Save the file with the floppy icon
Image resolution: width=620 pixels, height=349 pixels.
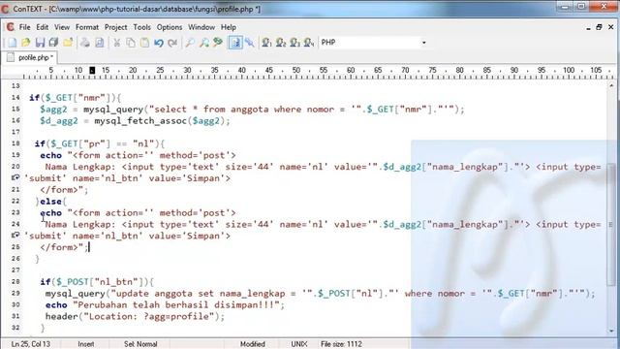(40, 43)
